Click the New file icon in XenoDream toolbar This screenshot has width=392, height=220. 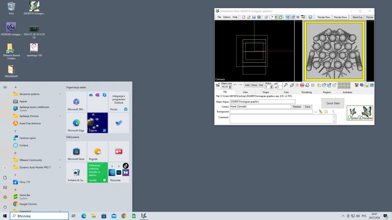point(243,17)
